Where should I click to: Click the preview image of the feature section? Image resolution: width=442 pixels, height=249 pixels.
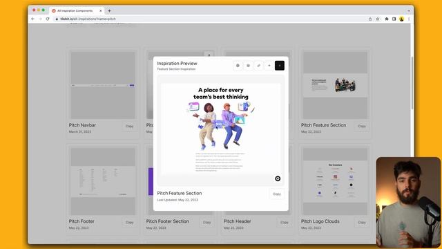pyautogui.click(x=221, y=130)
